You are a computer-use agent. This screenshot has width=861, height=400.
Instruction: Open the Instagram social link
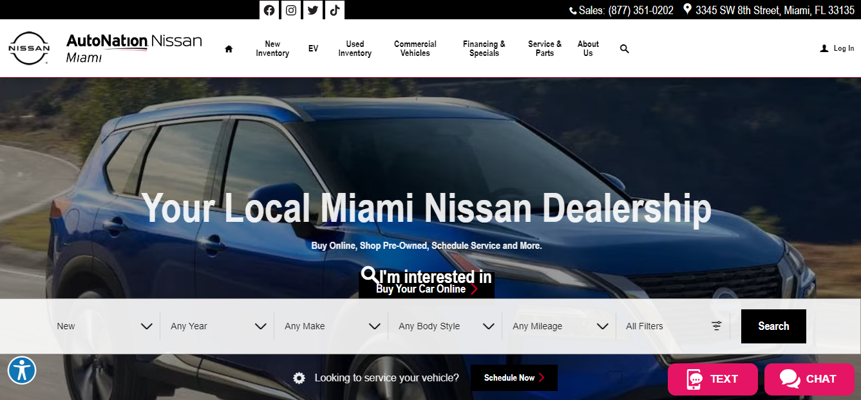pyautogui.click(x=291, y=10)
